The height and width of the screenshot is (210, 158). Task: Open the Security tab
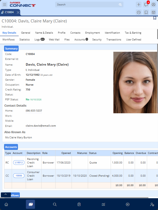coord(97,40)
